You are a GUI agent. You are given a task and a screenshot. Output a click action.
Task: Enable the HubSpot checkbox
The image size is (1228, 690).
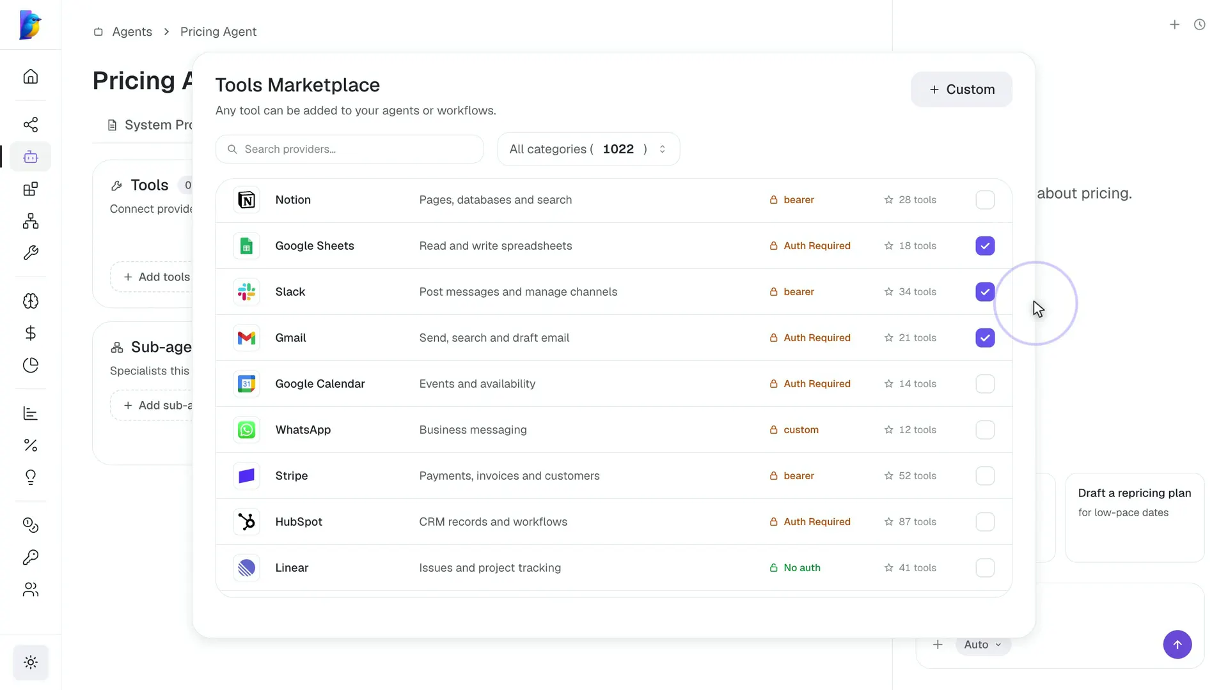985,522
